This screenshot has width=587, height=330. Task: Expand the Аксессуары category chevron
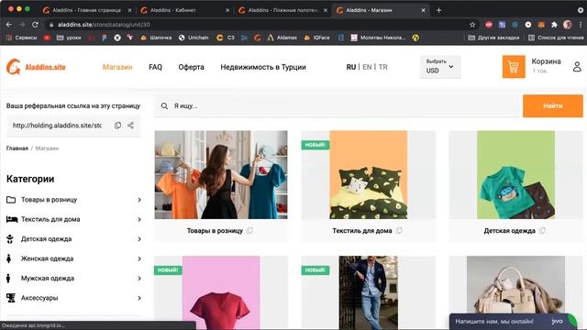(x=139, y=298)
